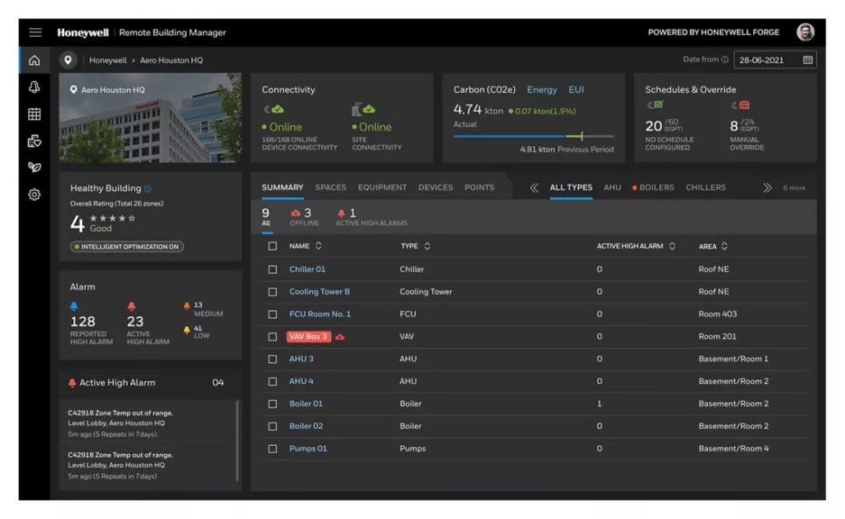
Task: Click the Healthy Building info icon
Action: (x=148, y=189)
